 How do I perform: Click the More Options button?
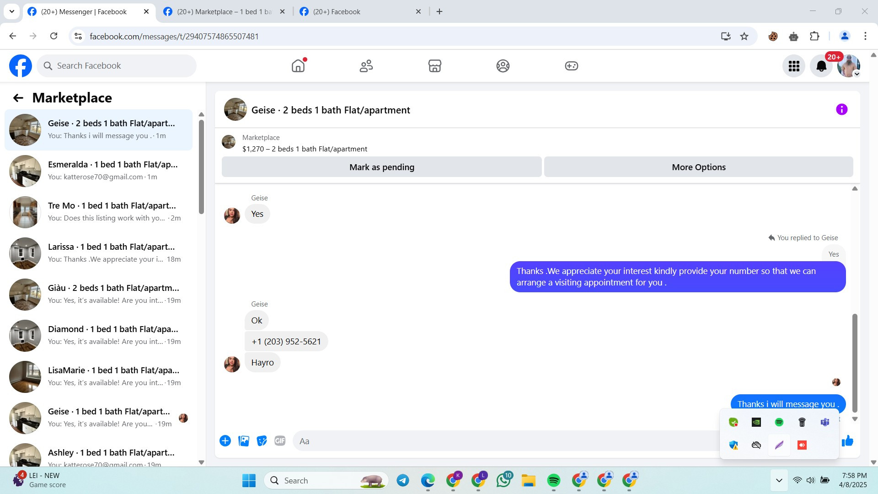coord(698,167)
